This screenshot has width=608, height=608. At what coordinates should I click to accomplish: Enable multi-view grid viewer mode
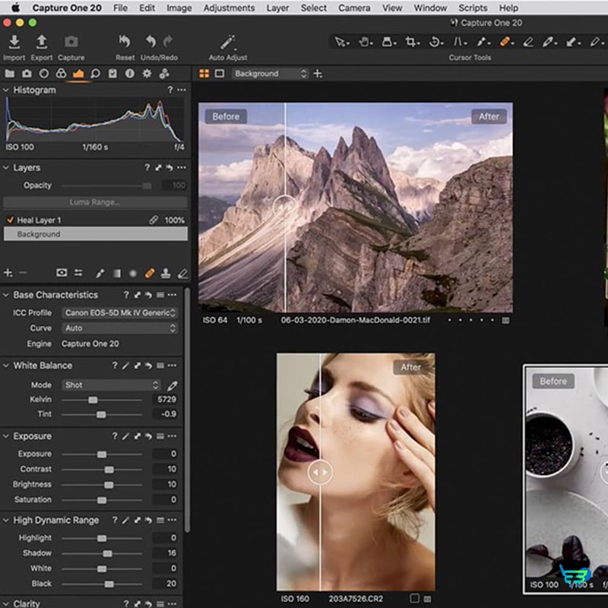coord(204,74)
